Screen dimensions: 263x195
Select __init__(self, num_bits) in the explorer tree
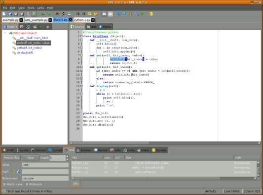32,38
